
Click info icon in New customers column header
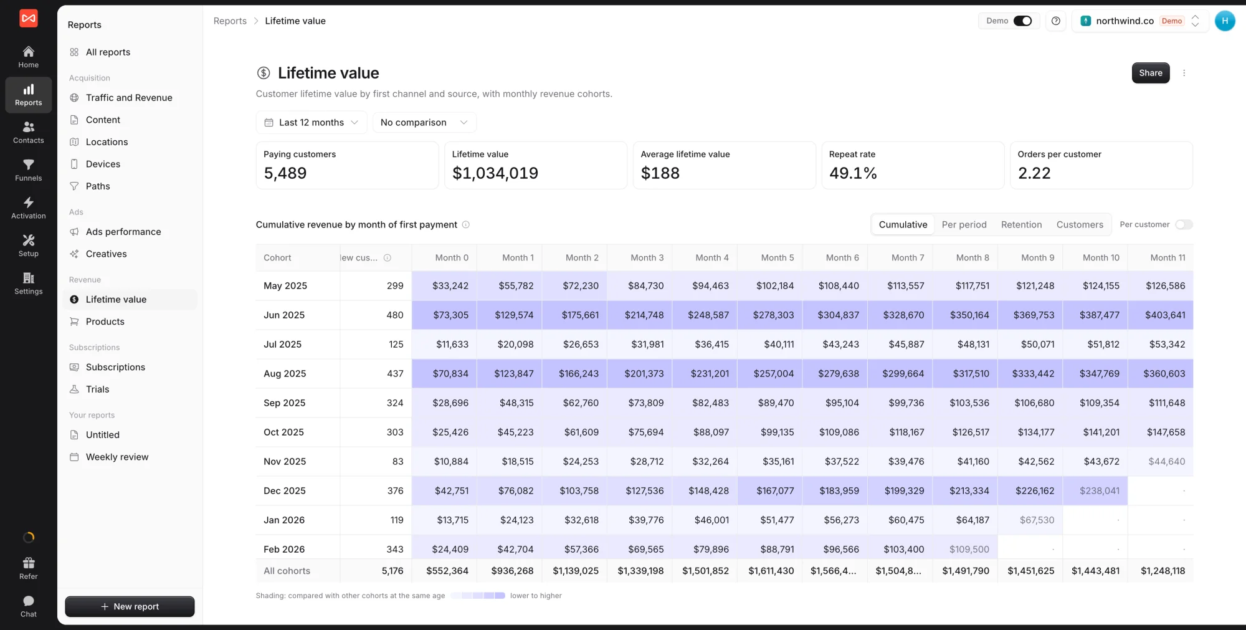387,257
